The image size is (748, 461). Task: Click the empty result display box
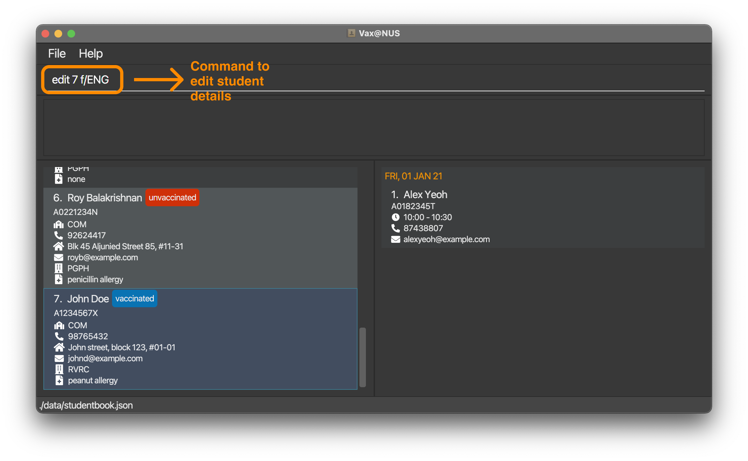coord(374,128)
